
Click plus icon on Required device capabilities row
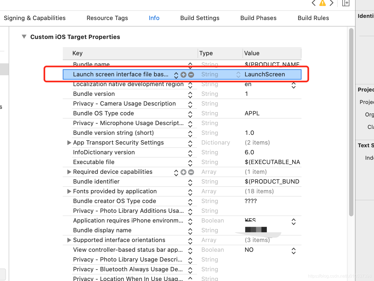tap(183, 172)
